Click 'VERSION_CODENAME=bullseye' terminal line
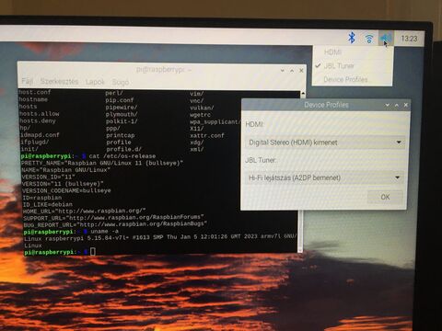Screen dimensions: 442x331 [66, 190]
